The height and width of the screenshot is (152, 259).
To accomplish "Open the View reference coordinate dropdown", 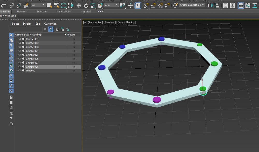I will (x=111, y=5).
